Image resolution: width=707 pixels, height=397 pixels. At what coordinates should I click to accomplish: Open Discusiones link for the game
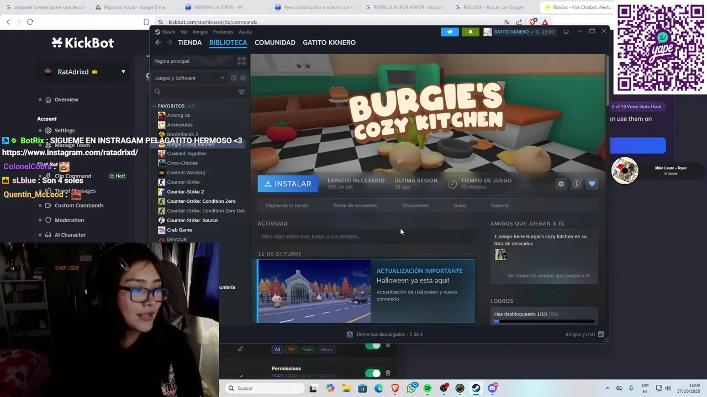(x=415, y=205)
